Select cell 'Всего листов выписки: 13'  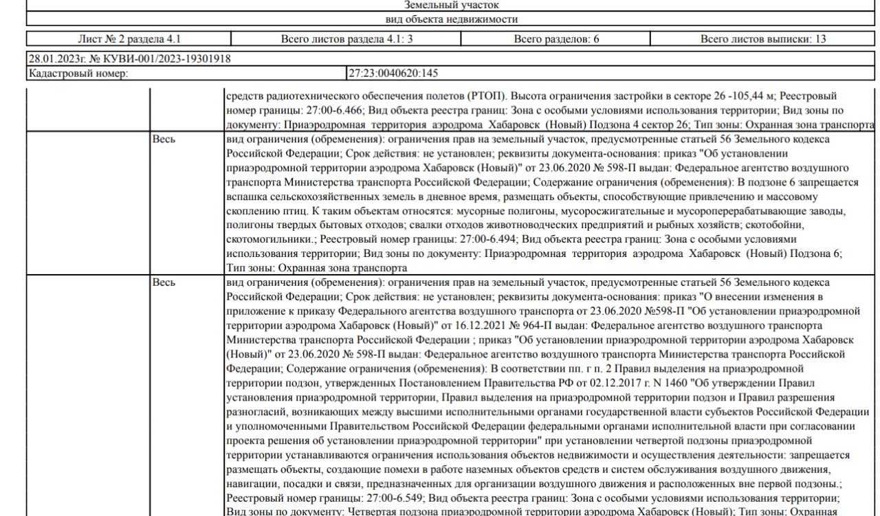(x=763, y=39)
